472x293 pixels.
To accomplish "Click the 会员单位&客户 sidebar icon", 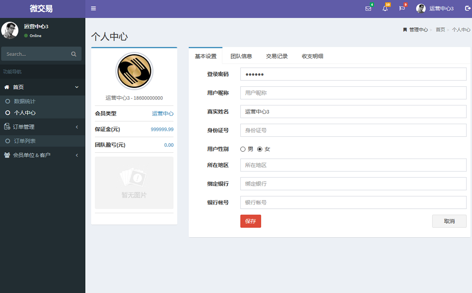I will [6, 155].
